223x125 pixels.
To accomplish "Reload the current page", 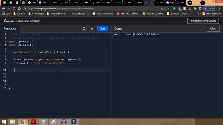I will tap(14, 8).
